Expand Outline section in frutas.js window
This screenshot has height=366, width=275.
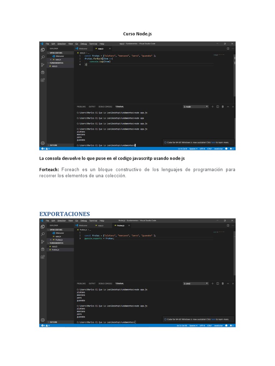[60, 322]
